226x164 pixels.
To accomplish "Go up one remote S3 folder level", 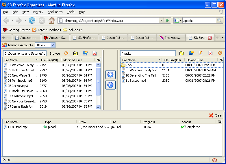I will 181,53.
